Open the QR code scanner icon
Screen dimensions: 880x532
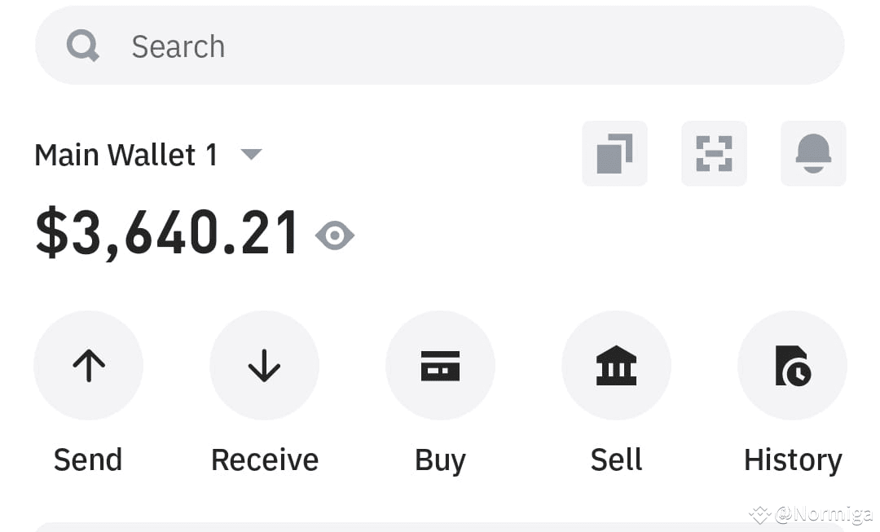(714, 153)
